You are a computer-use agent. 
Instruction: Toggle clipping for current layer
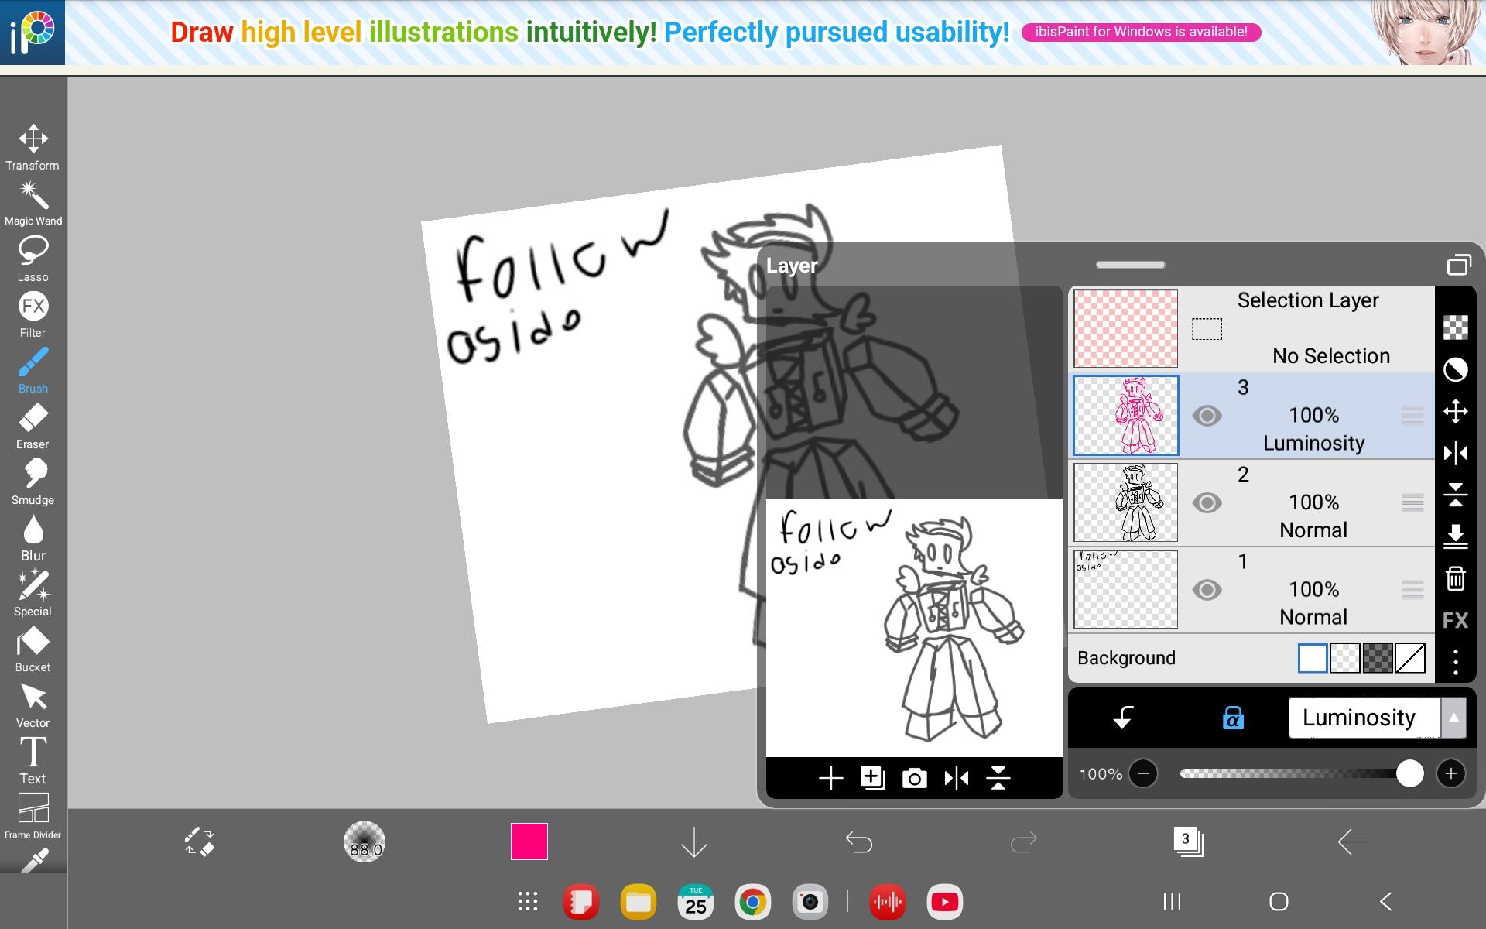click(x=1123, y=718)
